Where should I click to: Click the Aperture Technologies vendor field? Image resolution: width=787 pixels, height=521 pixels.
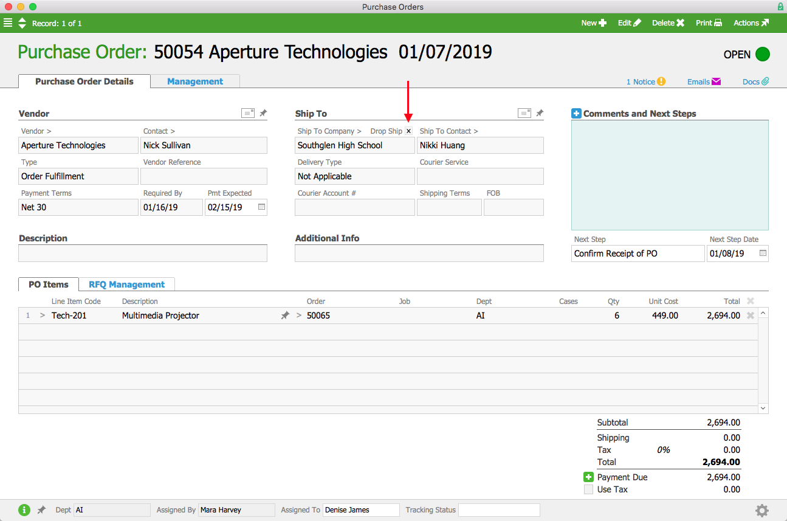pyautogui.click(x=78, y=145)
